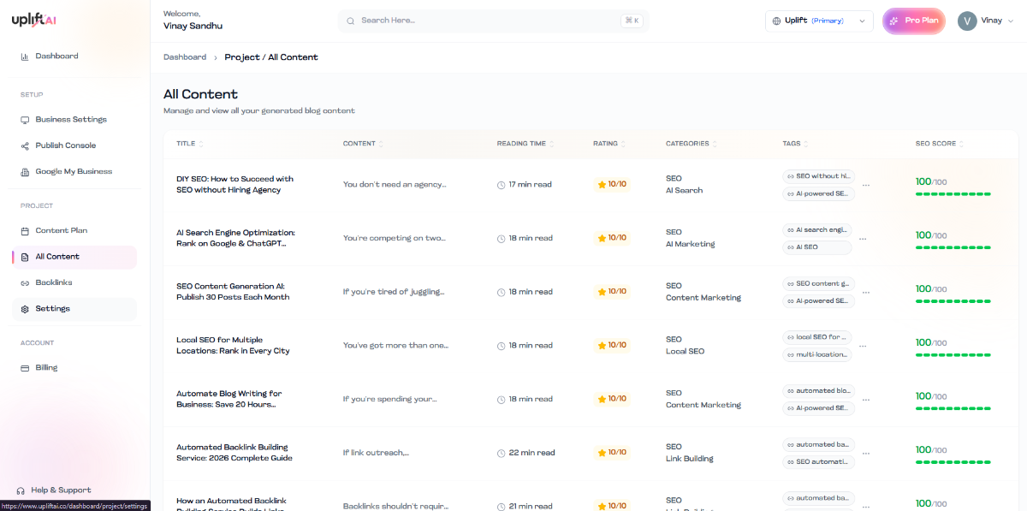This screenshot has height=511, width=1027.
Task: Open Automated Backlink Building Service 2026 article
Action: coord(234,453)
